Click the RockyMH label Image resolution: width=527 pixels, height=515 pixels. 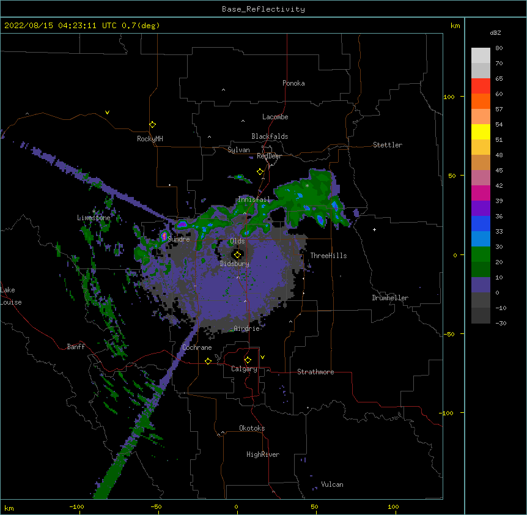click(x=150, y=139)
